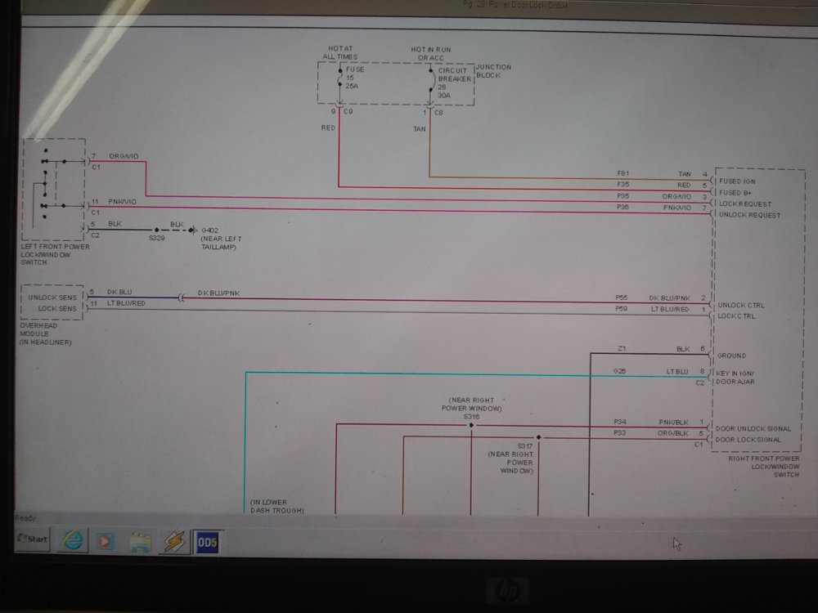Open the Windows Start menu

(x=33, y=539)
